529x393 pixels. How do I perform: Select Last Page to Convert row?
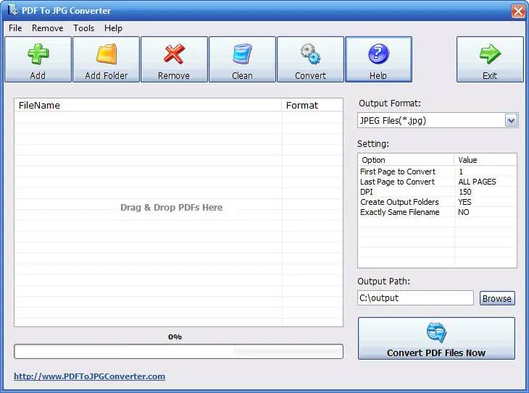point(437,182)
